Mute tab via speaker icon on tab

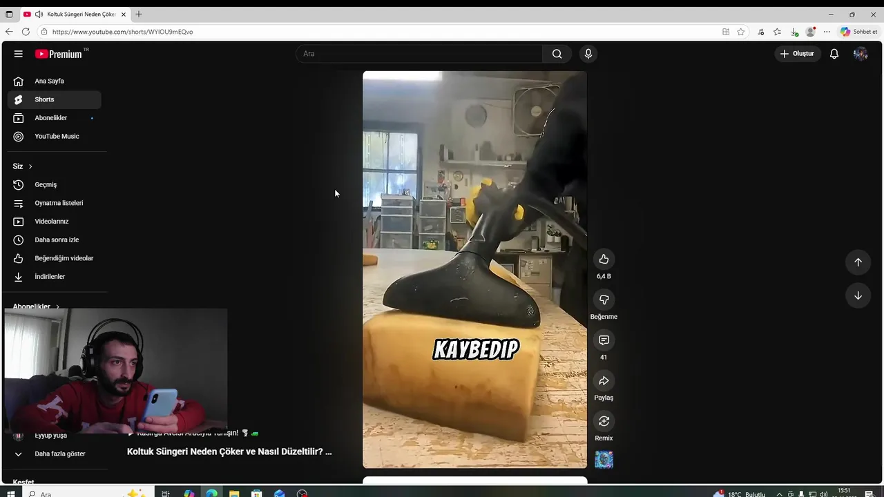[39, 14]
